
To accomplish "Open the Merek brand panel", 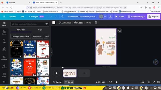I will pos(4,49).
